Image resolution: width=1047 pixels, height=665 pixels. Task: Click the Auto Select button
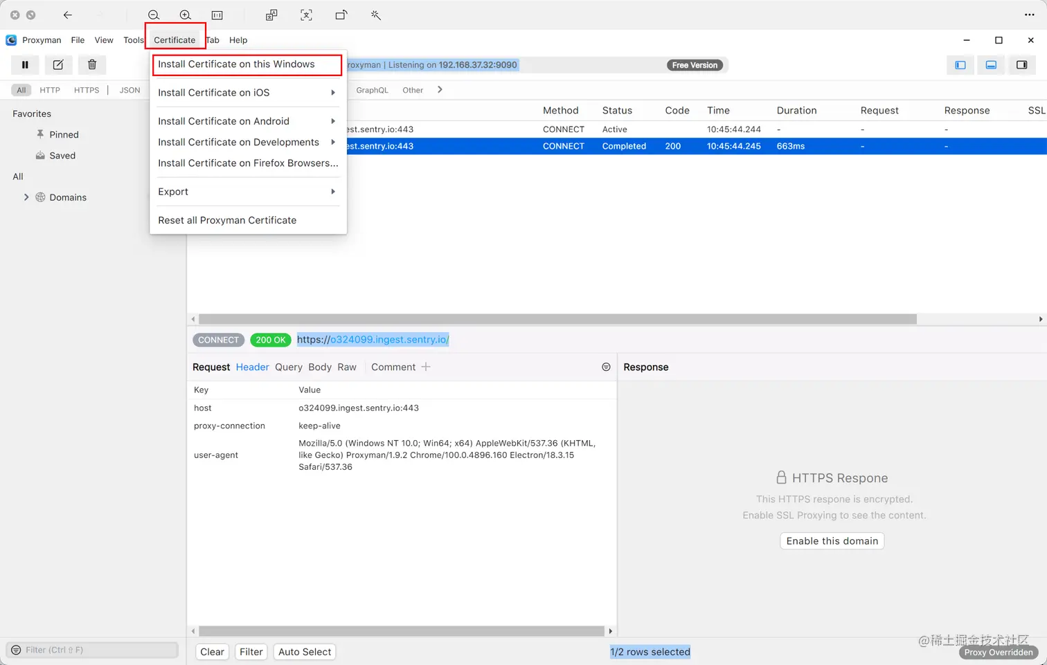tap(305, 652)
